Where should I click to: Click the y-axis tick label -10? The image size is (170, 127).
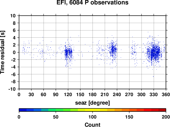point(12,89)
